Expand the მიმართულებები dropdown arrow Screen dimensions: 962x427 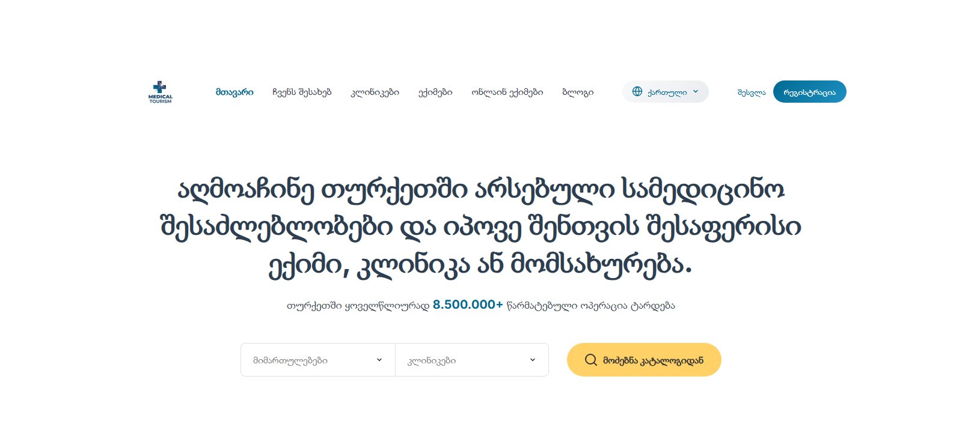click(x=379, y=360)
